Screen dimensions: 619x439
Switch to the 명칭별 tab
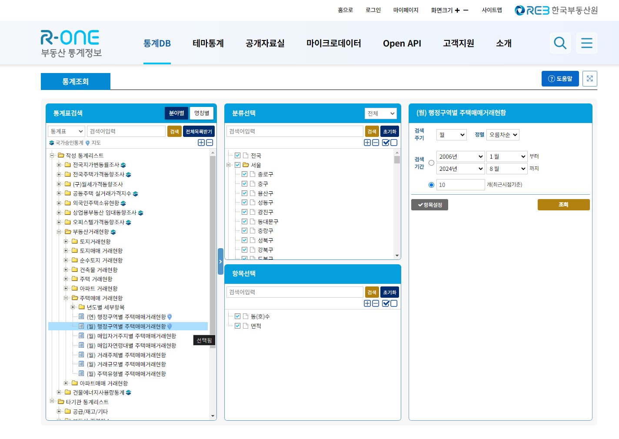click(202, 113)
